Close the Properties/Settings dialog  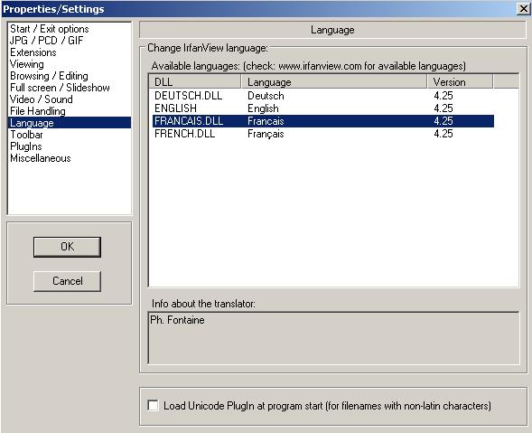click(524, 9)
